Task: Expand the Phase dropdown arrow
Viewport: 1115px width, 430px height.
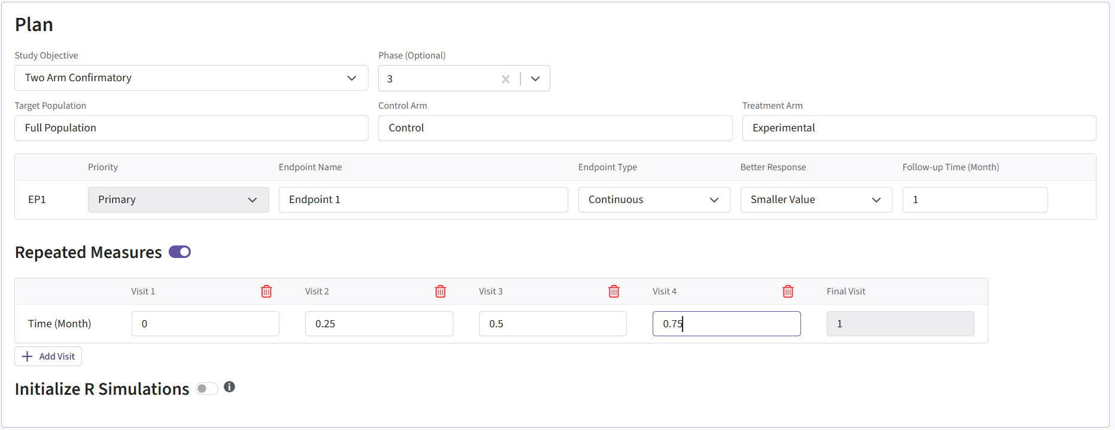Action: pos(535,79)
